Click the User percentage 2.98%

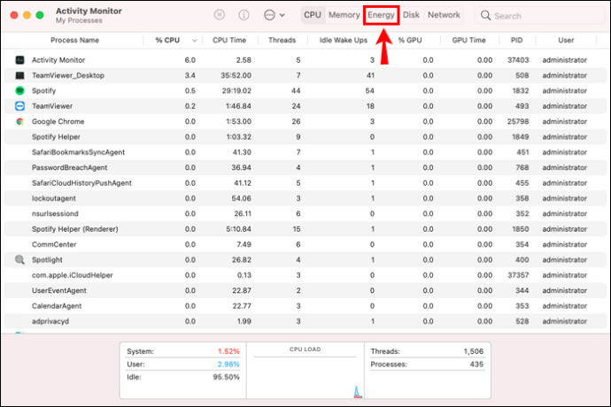[x=228, y=365]
